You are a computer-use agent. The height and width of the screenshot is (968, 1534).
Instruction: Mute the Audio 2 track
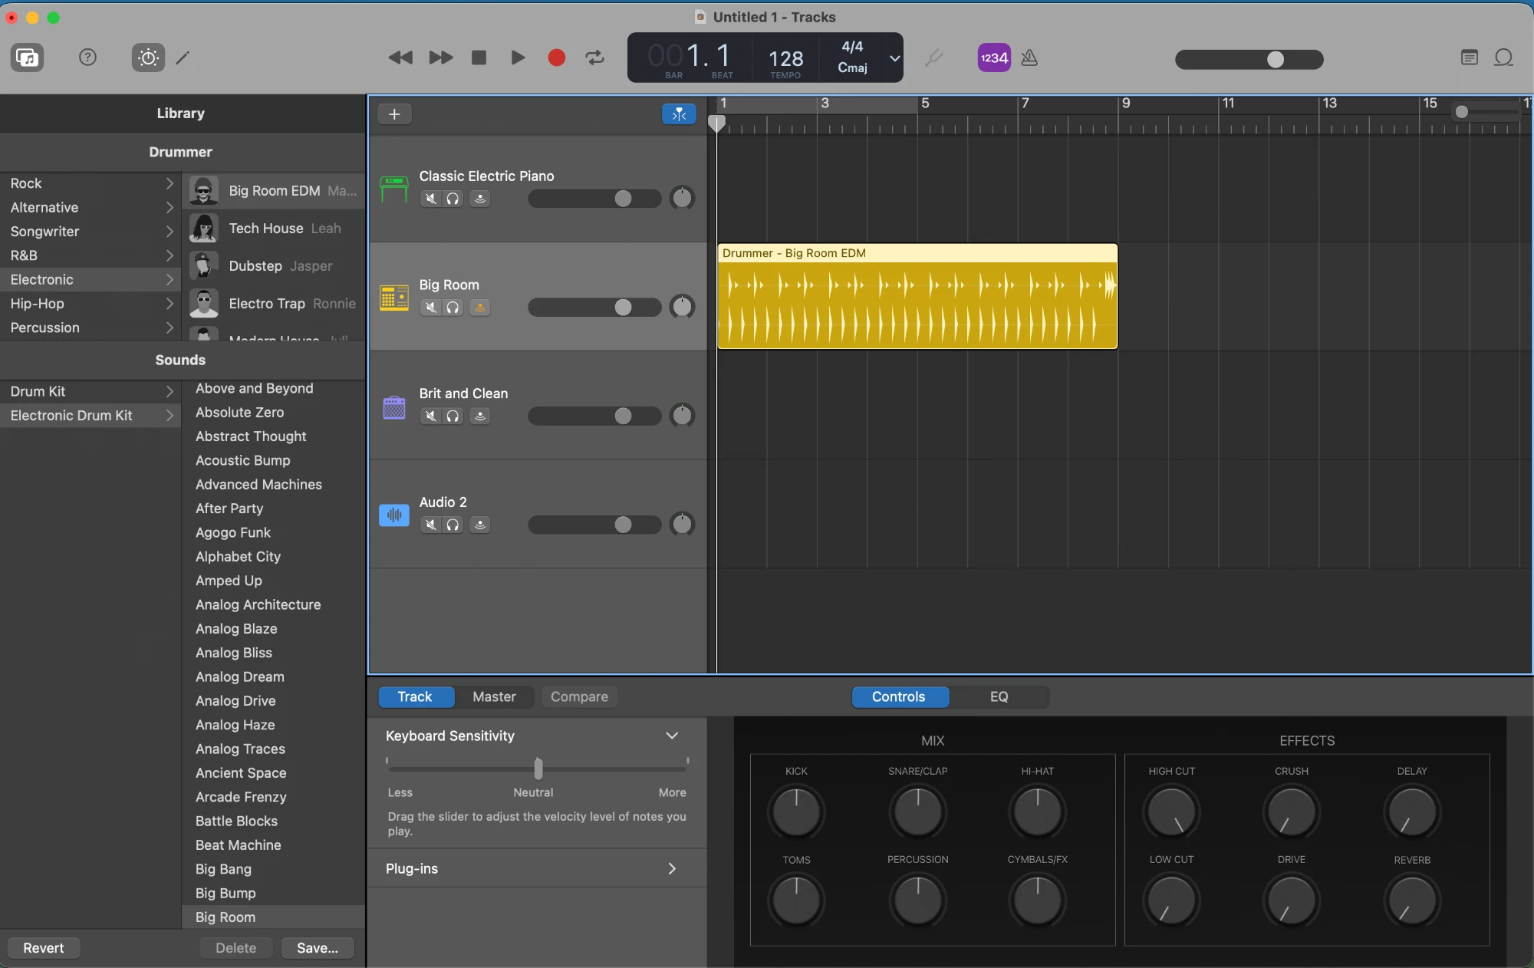431,525
